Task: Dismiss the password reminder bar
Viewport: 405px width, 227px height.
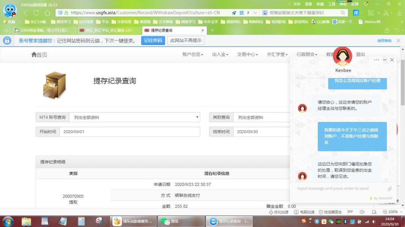Action: (x=398, y=40)
